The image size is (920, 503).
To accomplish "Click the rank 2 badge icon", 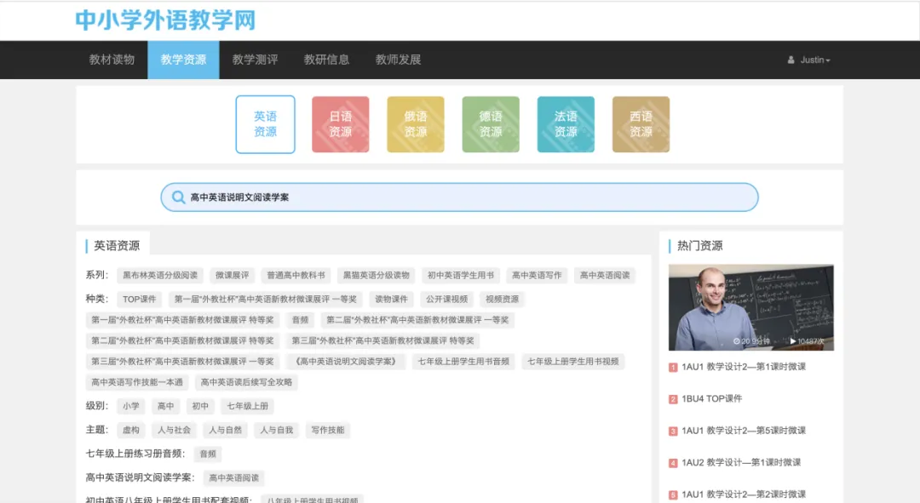I will [x=674, y=399].
